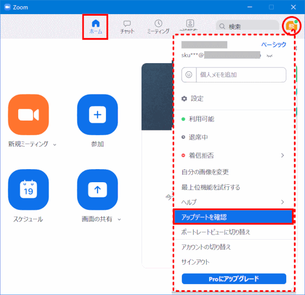Open the ホーム tab
This screenshot has width=305, height=295.
tap(96, 27)
